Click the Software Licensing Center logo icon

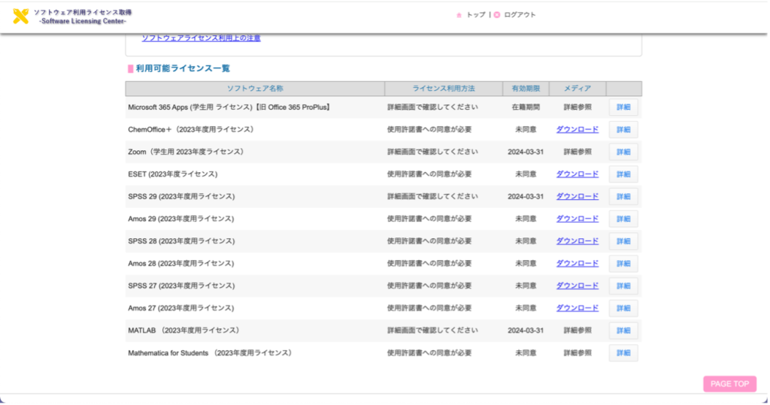tap(20, 17)
